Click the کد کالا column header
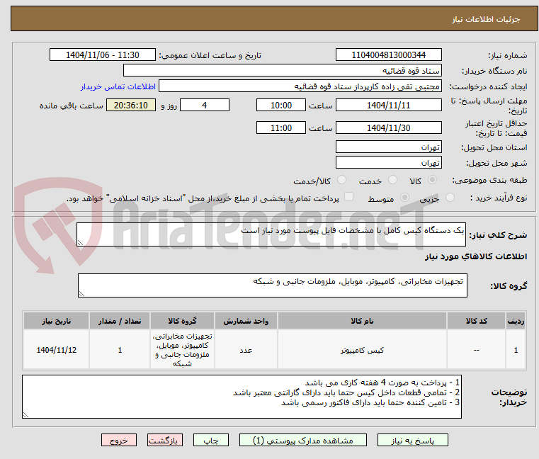The image size is (539, 459). 476,321
